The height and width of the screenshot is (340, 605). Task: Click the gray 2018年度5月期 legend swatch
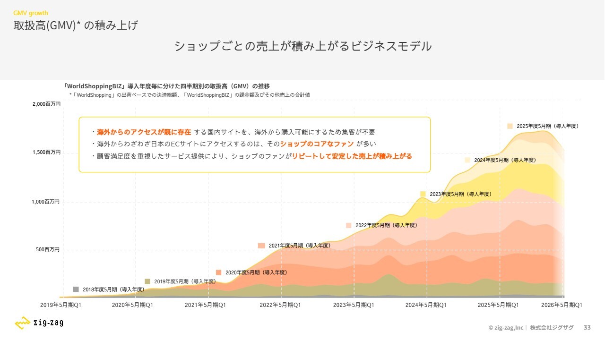click(x=76, y=289)
